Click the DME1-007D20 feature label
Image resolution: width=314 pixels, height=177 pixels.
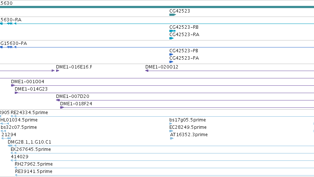(x=72, y=96)
